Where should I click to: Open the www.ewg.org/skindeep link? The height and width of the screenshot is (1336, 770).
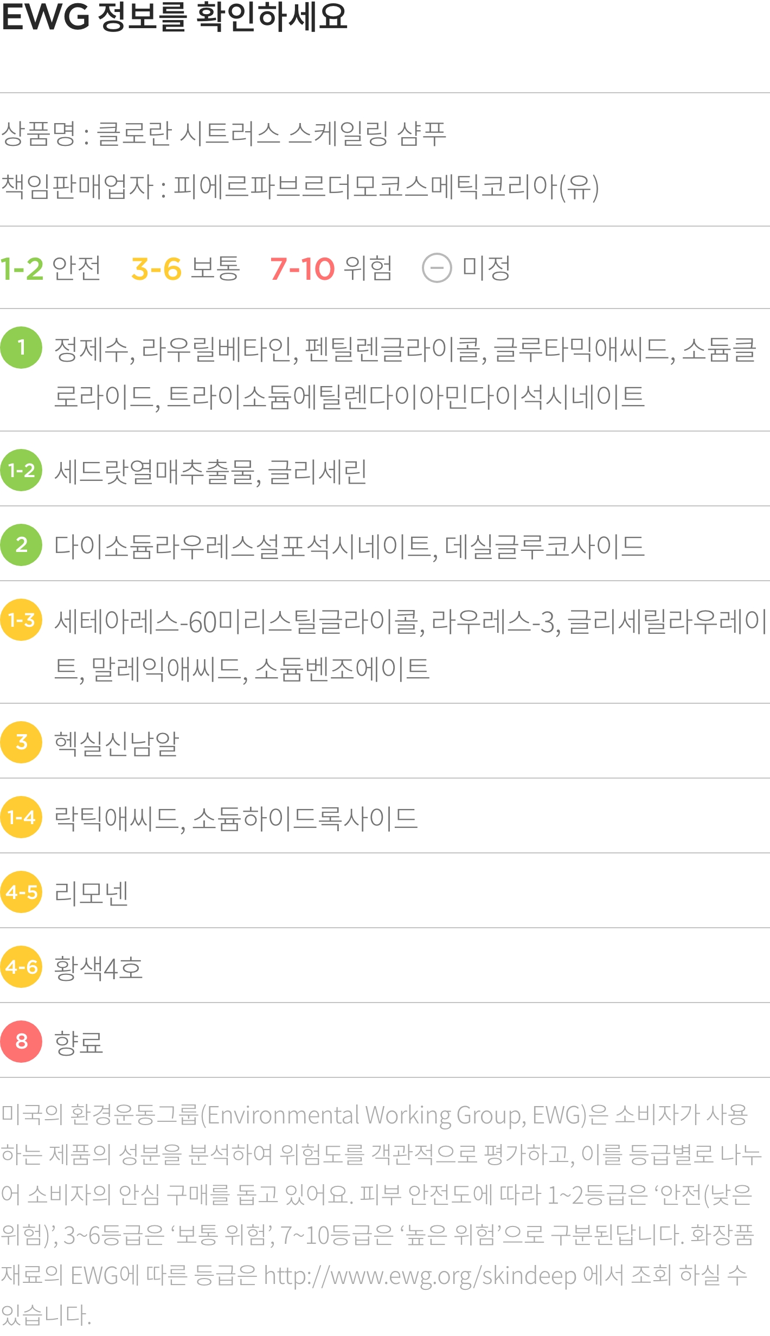(420, 1276)
